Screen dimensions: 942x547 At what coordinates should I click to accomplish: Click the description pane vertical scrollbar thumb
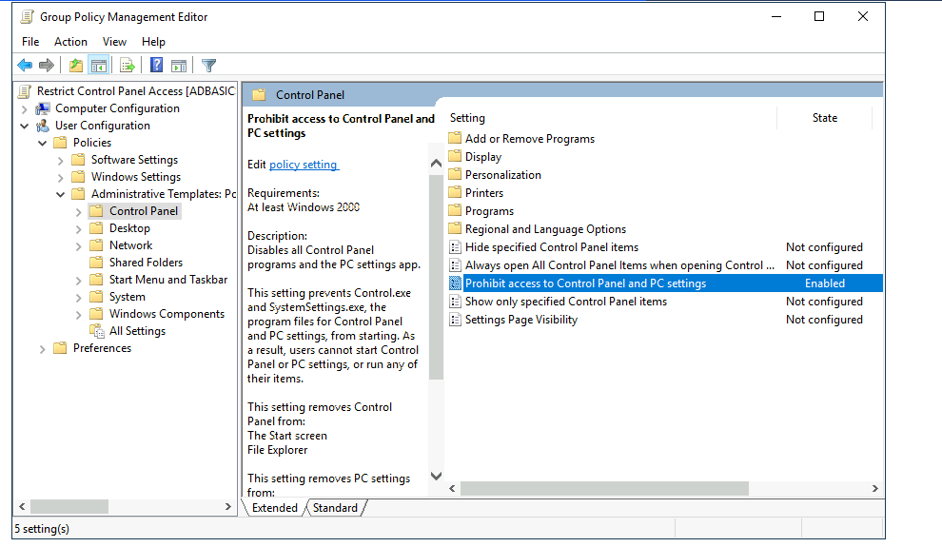[436, 276]
